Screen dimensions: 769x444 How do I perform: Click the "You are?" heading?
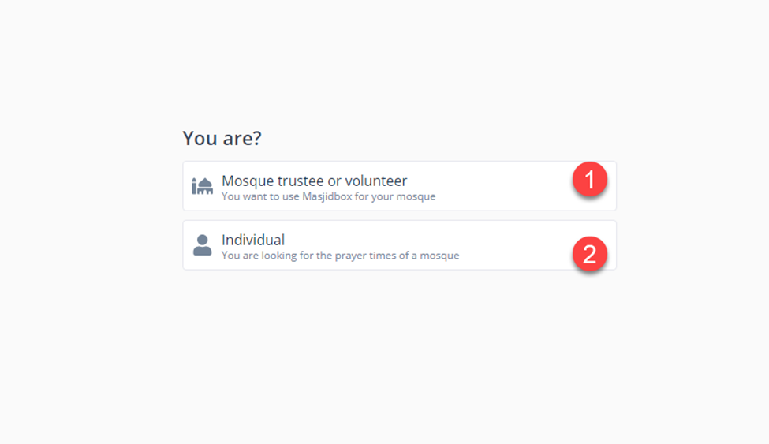point(222,139)
